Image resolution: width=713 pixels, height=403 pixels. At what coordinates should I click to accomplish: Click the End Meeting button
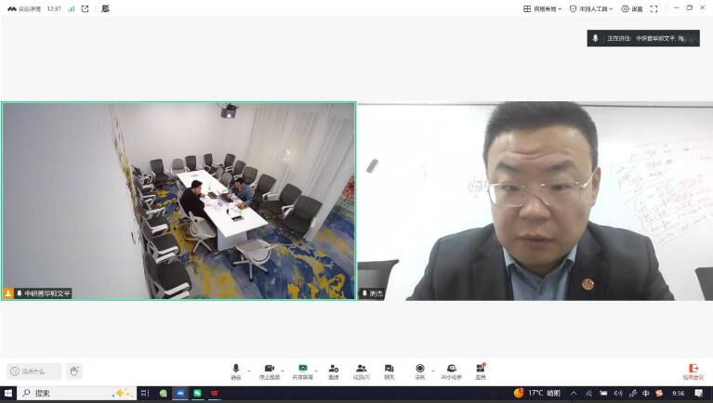693,371
